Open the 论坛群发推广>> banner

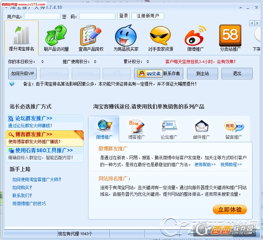(45, 122)
